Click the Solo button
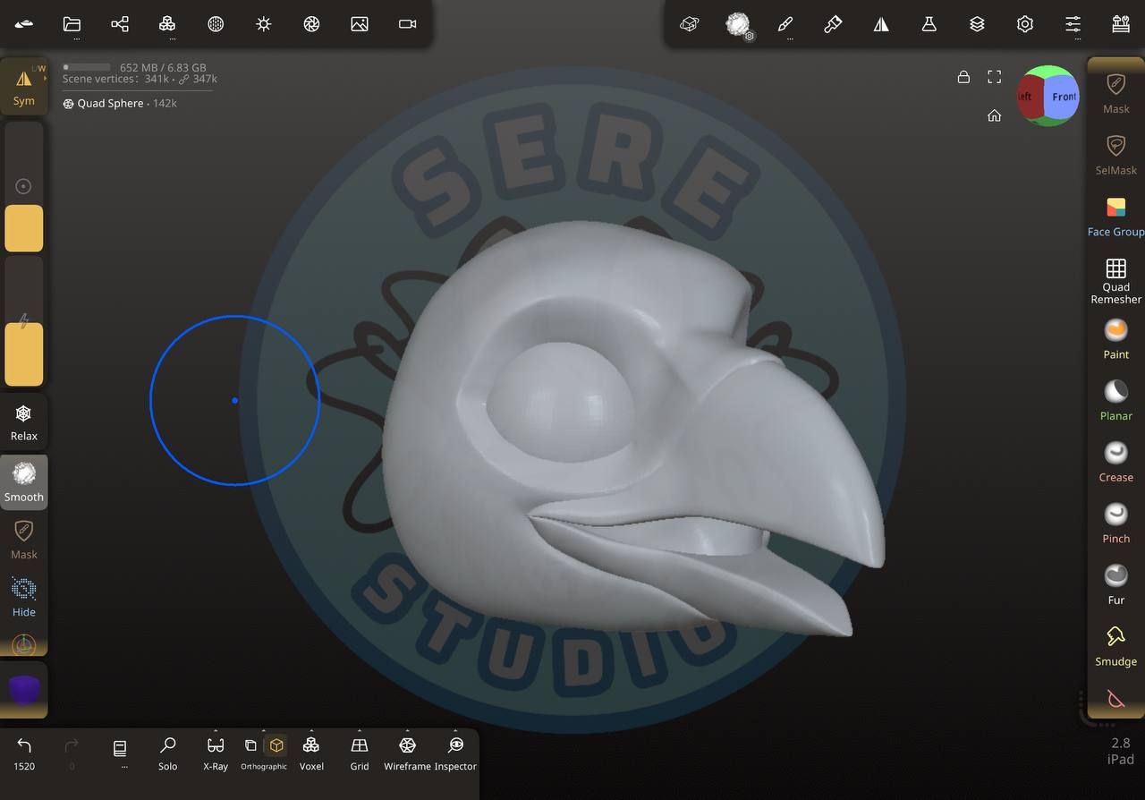Screen dimensions: 1145x800 point(167,752)
